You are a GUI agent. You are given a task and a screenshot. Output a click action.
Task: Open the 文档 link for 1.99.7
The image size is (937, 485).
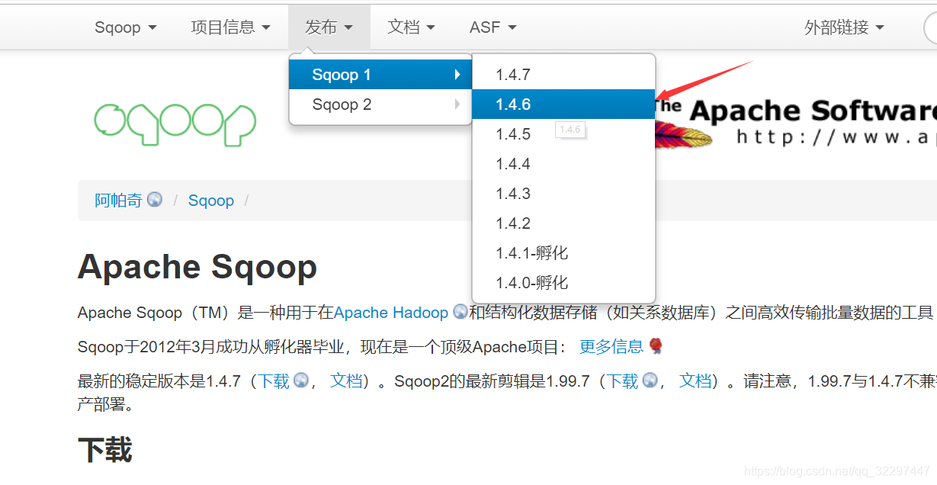tap(695, 381)
